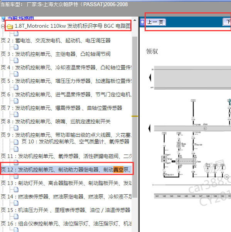Screen dimensions: 231x232
Task: Click the document icon of 页 2 entry
Action: point(16,34)
